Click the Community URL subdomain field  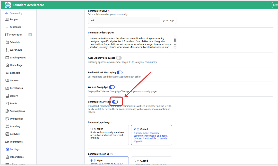(x=124, y=20)
